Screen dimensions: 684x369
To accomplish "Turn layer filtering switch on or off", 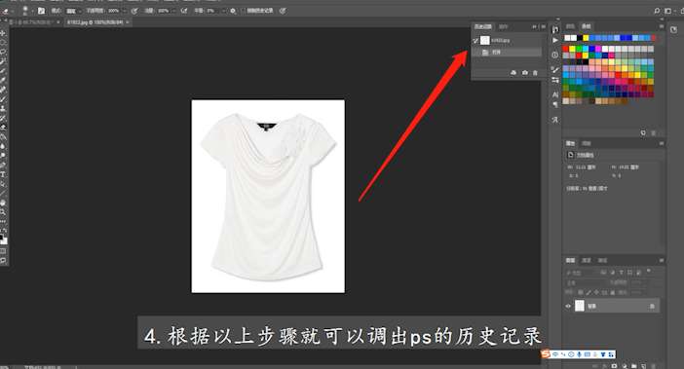I will click(649, 271).
